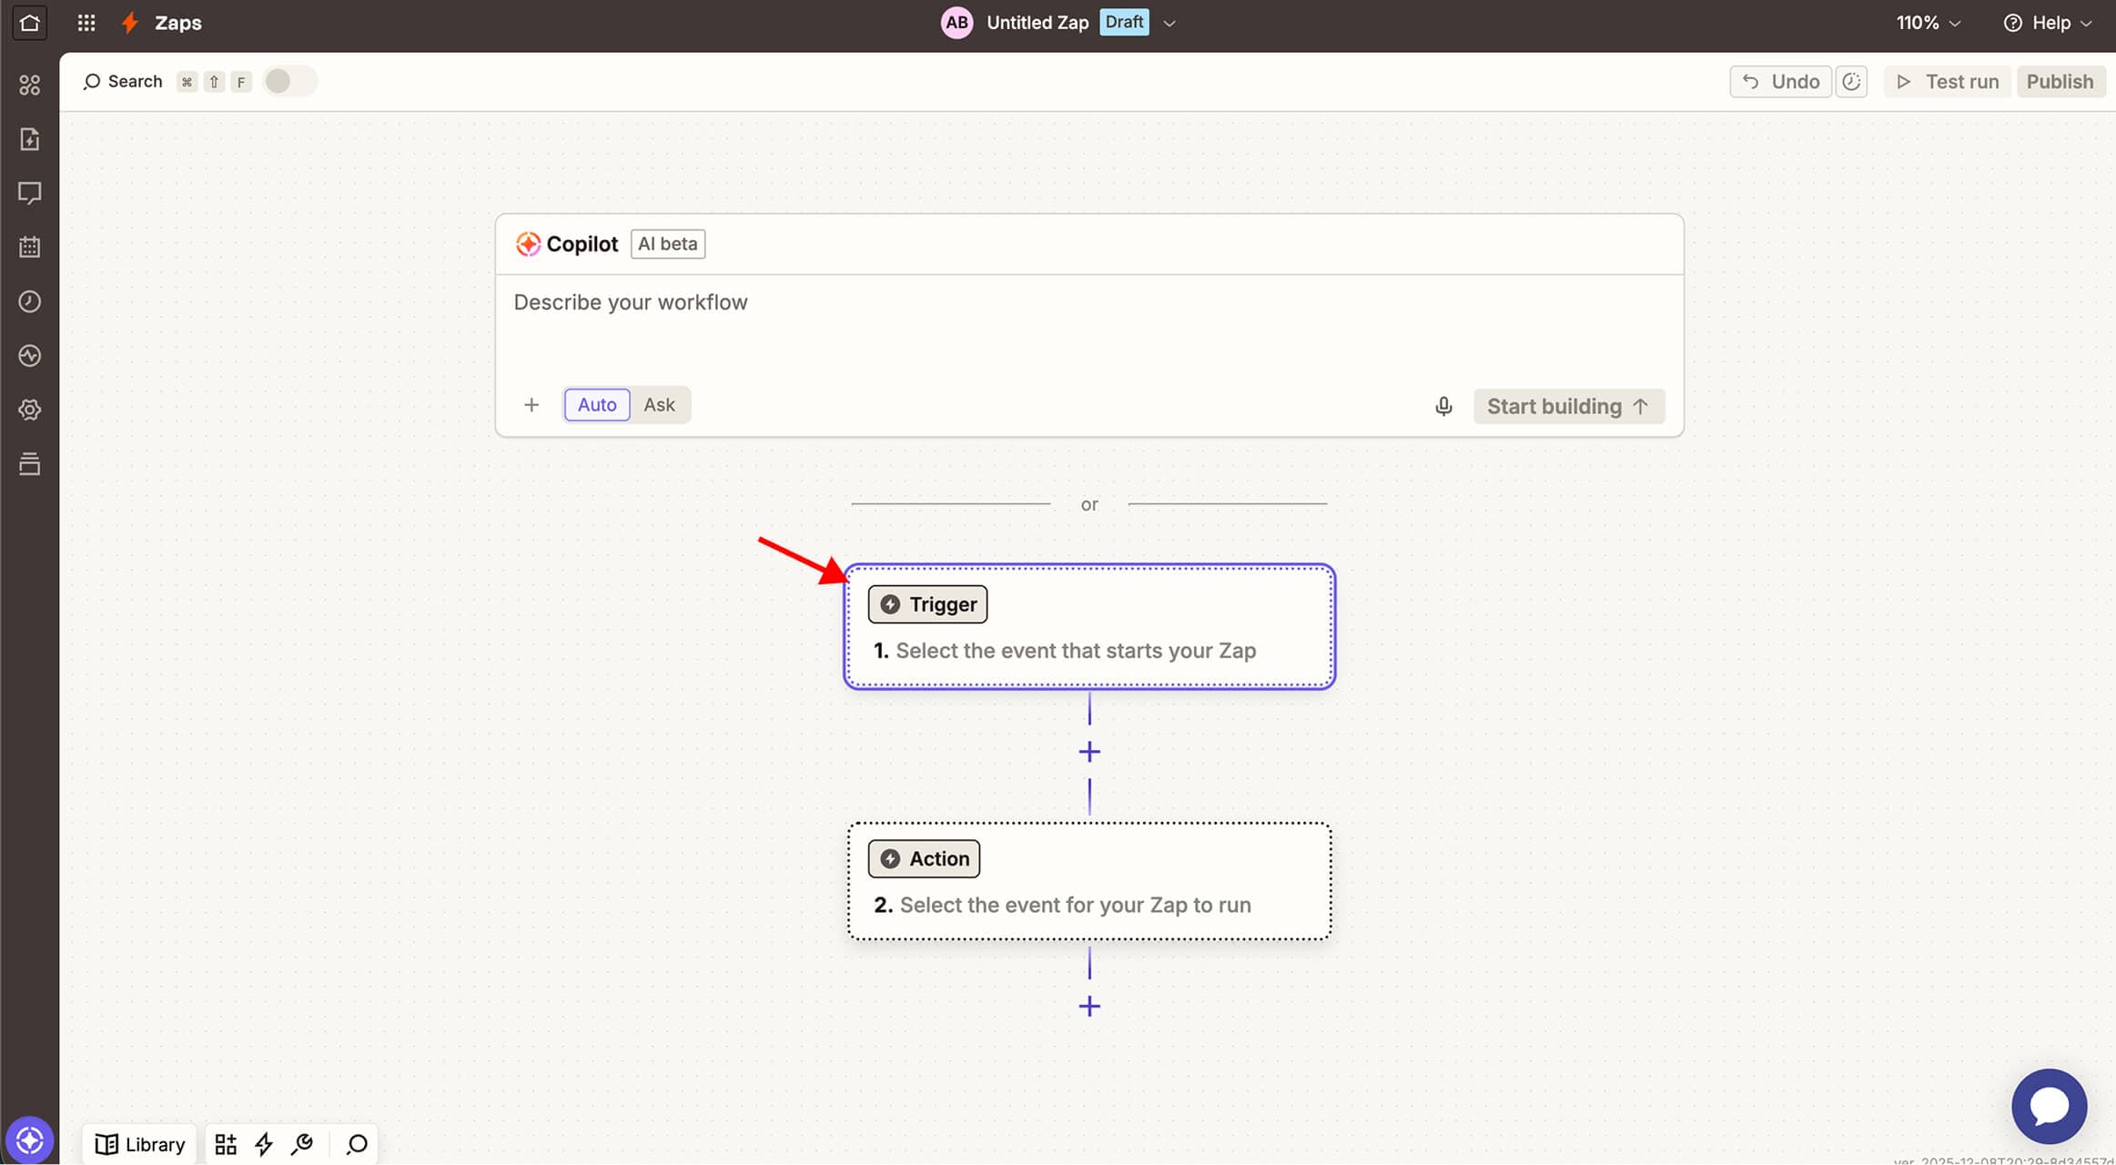The width and height of the screenshot is (2116, 1165).
Task: Select Auto mode in Copilot
Action: pyautogui.click(x=597, y=405)
